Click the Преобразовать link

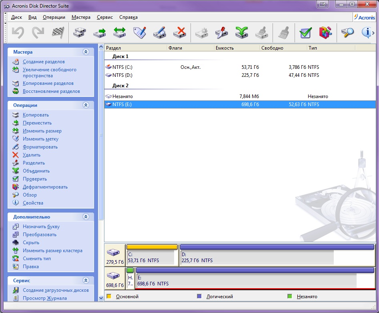pos(40,235)
